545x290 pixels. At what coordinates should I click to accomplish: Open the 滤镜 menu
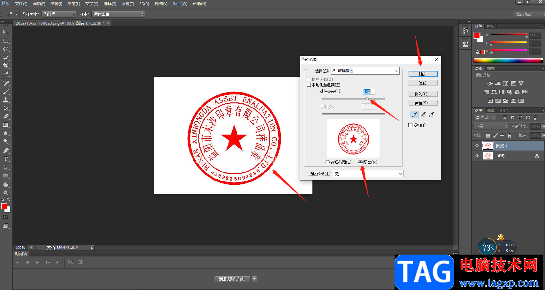coord(127,4)
